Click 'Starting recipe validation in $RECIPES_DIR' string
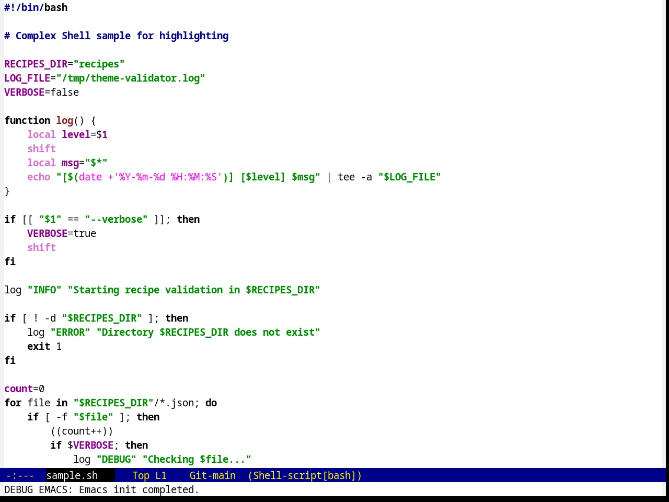 (194, 290)
